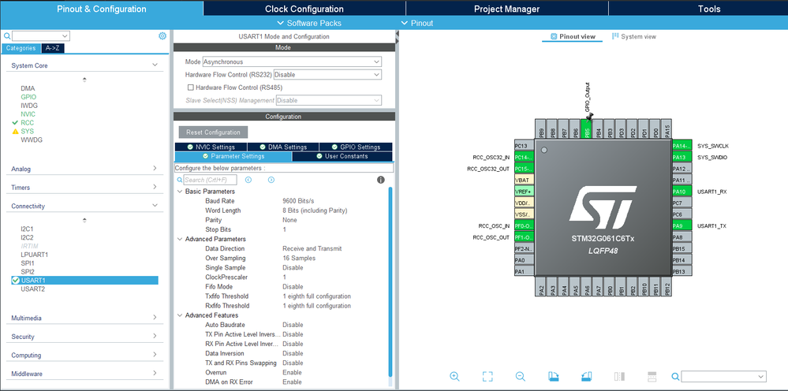Click the greyed vertical split view icon

tap(619, 377)
